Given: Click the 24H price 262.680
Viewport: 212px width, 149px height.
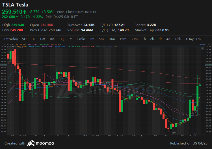Looking at the screenshot, I should pos(8,17).
